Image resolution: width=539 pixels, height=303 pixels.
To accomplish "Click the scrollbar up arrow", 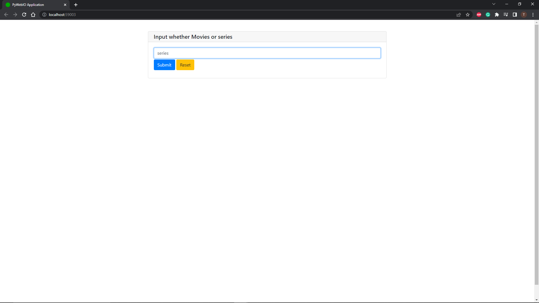I will click(536, 22).
